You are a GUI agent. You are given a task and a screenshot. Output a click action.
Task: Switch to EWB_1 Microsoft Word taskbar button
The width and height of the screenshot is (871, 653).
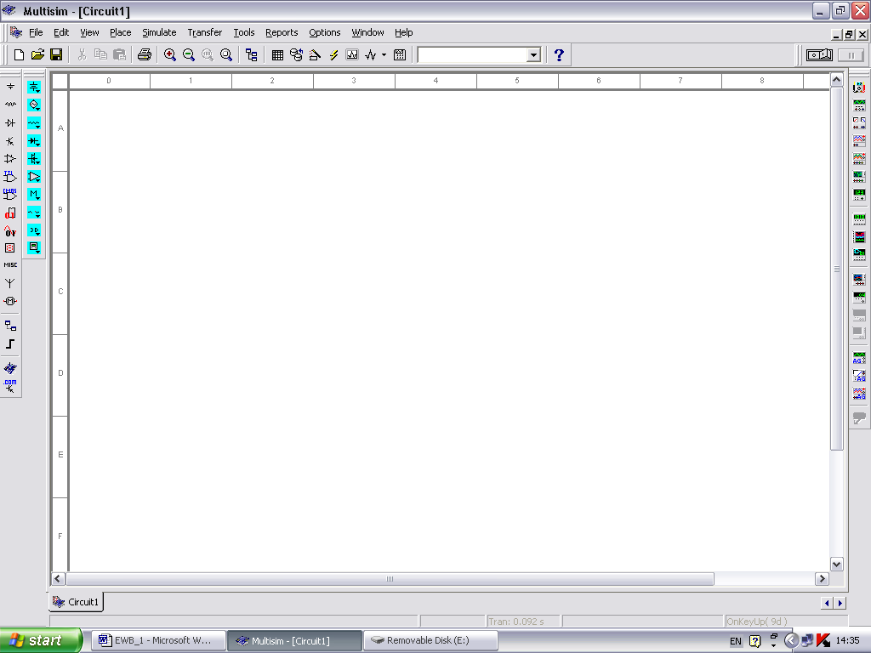click(x=158, y=640)
